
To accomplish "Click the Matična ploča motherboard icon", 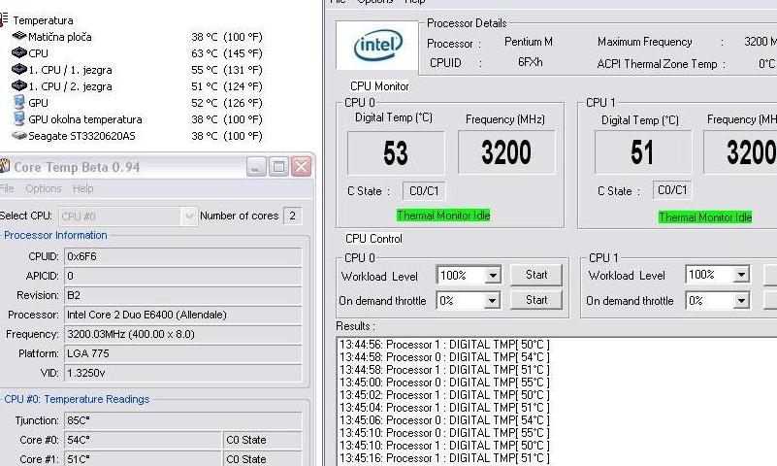I will pyautogui.click(x=18, y=37).
